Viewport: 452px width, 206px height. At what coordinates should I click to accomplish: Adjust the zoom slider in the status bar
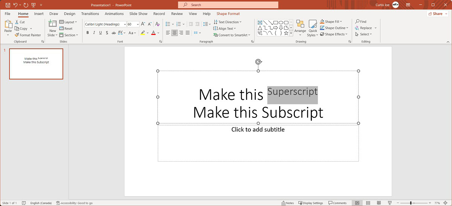pyautogui.click(x=411, y=203)
